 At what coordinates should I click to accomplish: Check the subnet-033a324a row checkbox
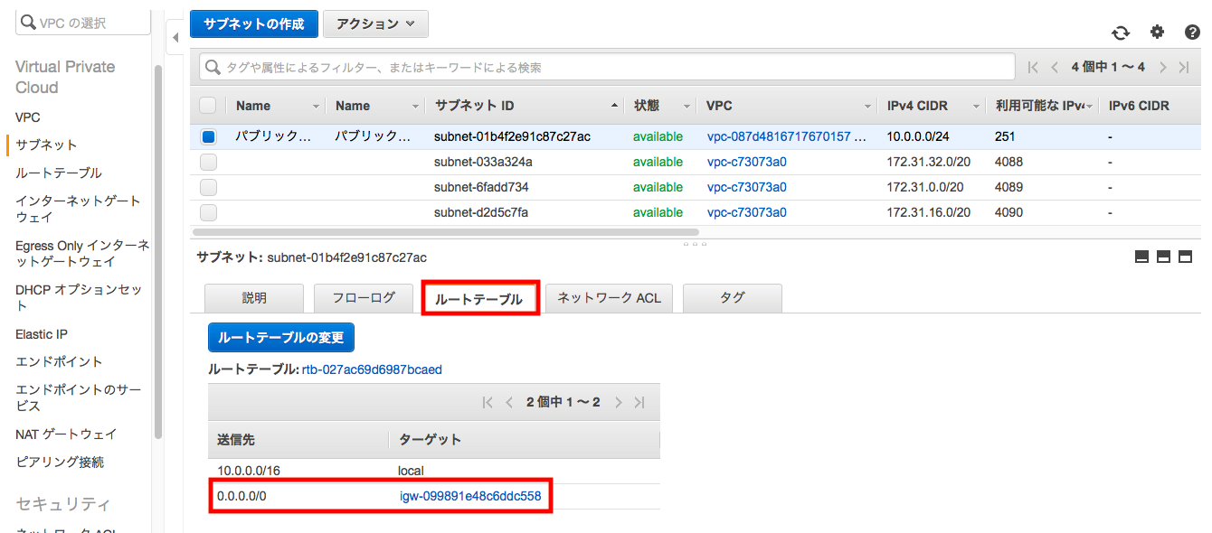click(x=208, y=163)
